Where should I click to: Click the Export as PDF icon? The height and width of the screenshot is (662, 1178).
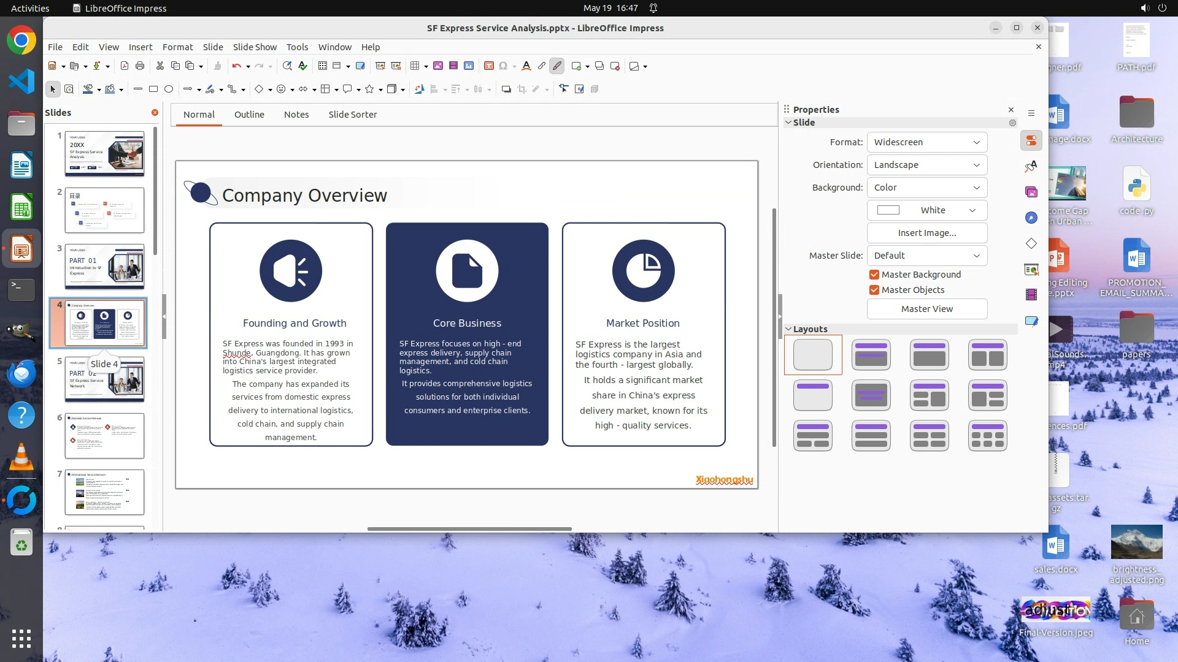[125, 66]
